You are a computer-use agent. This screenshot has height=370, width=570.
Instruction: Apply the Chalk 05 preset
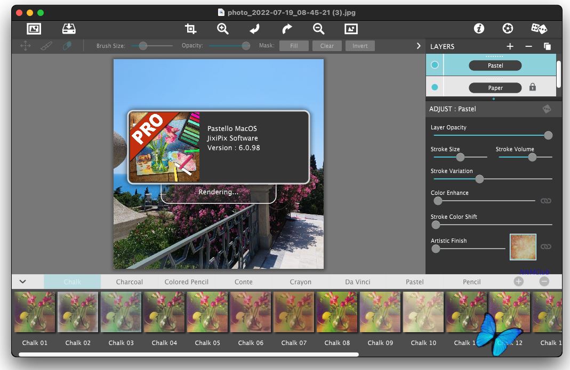207,313
